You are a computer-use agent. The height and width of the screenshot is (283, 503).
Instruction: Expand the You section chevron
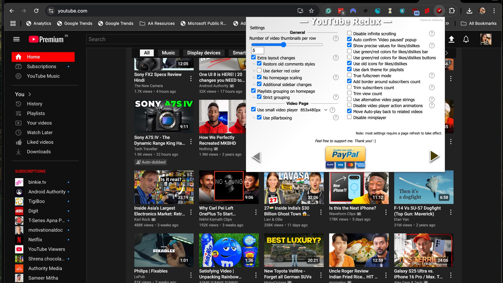pyautogui.click(x=30, y=94)
